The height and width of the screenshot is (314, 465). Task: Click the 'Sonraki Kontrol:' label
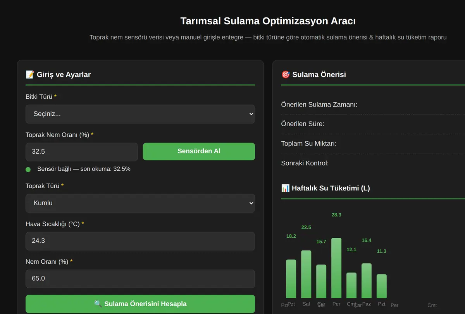(305, 163)
